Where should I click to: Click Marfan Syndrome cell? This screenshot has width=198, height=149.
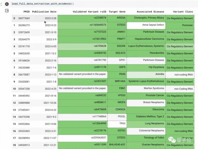pos(146,89)
